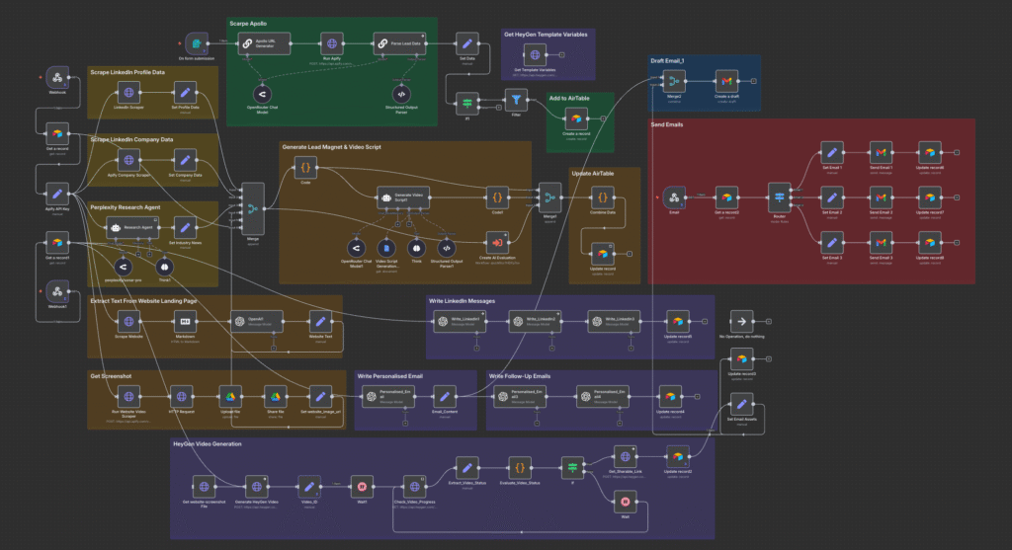Select the No Operation, do nothing node

(x=741, y=321)
